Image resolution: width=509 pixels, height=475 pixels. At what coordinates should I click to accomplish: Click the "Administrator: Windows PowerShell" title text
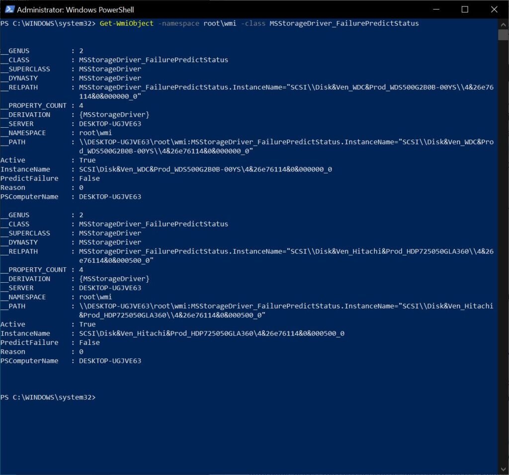coord(76,9)
